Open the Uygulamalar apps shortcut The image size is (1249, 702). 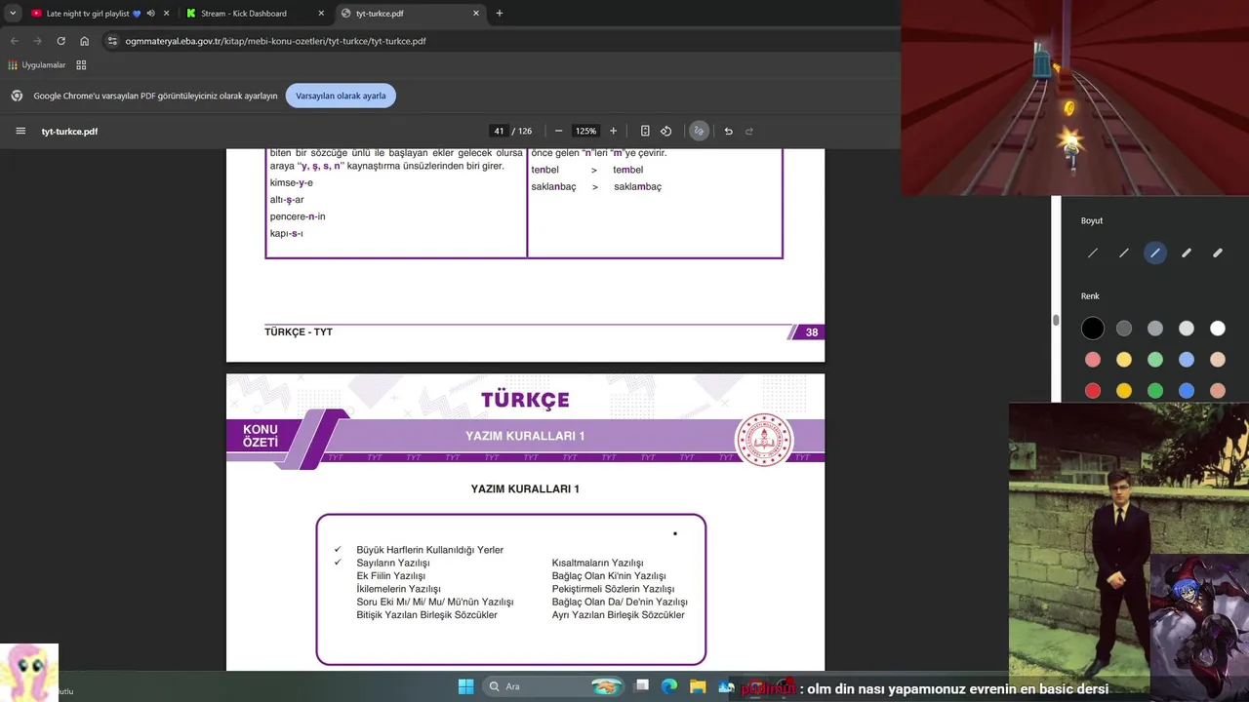tap(37, 65)
